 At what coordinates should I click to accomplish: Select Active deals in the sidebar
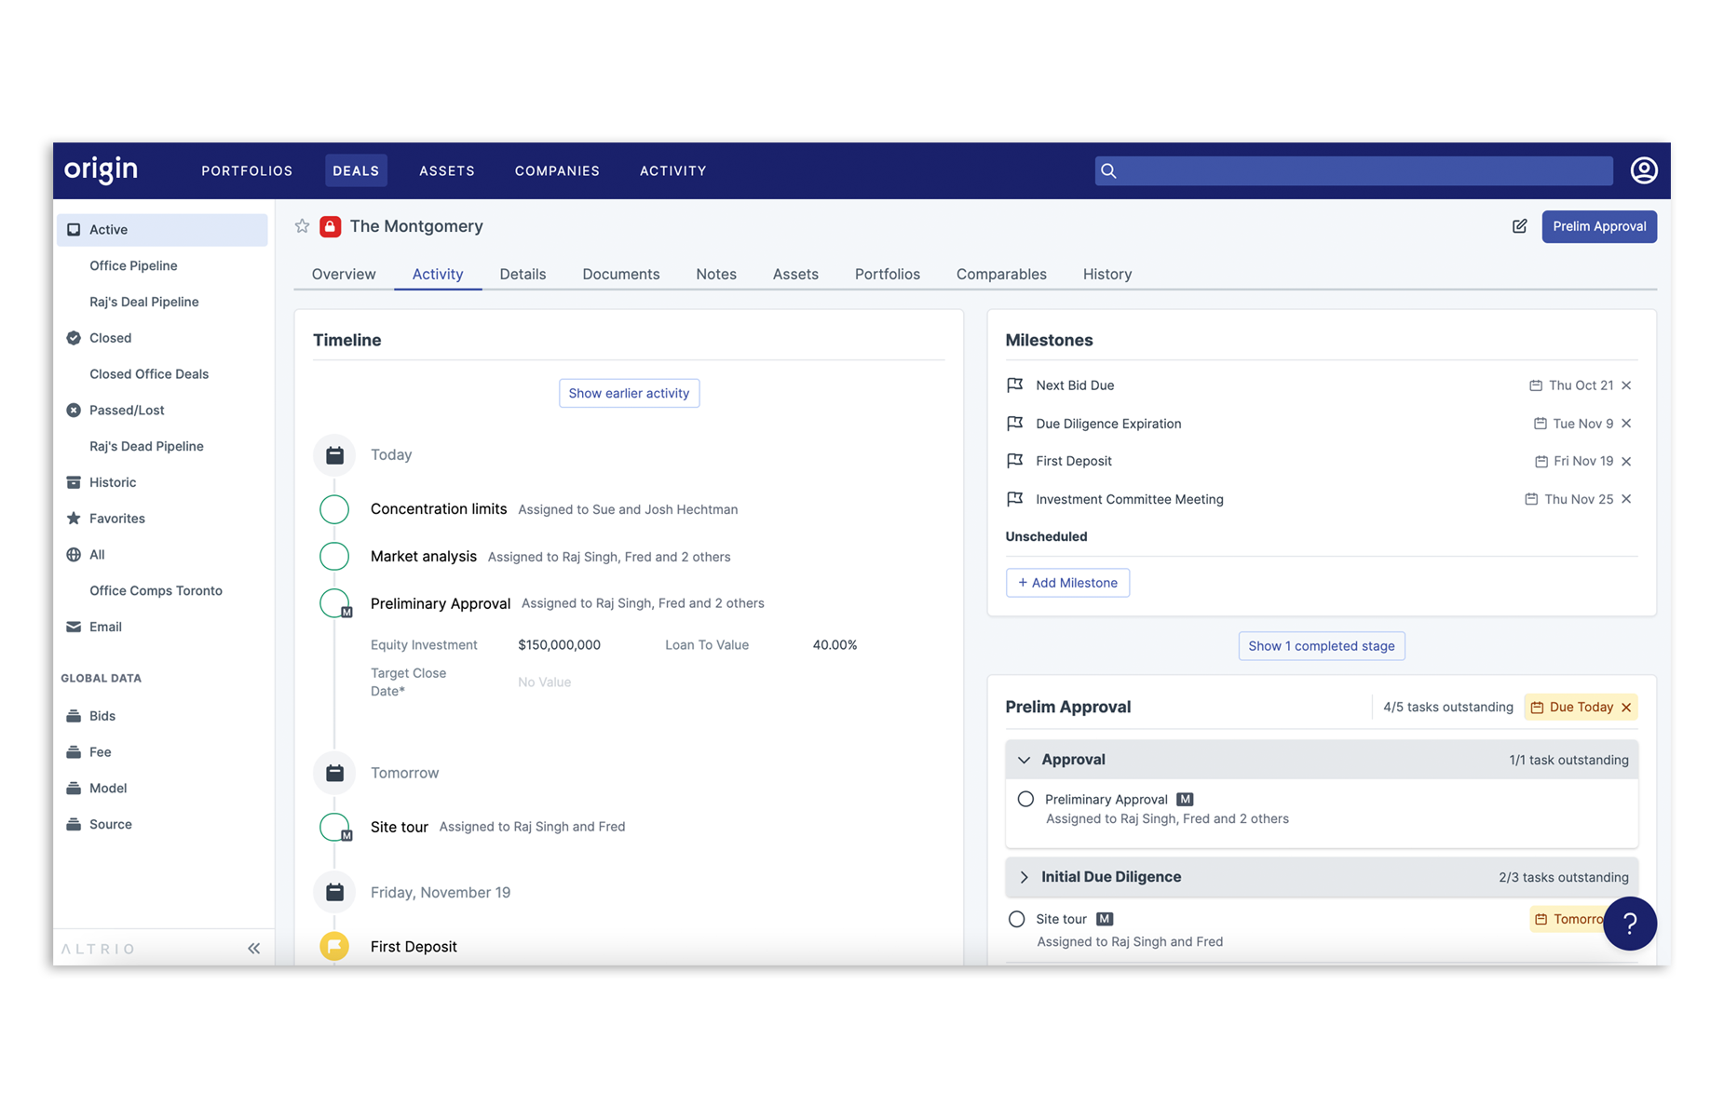162,230
